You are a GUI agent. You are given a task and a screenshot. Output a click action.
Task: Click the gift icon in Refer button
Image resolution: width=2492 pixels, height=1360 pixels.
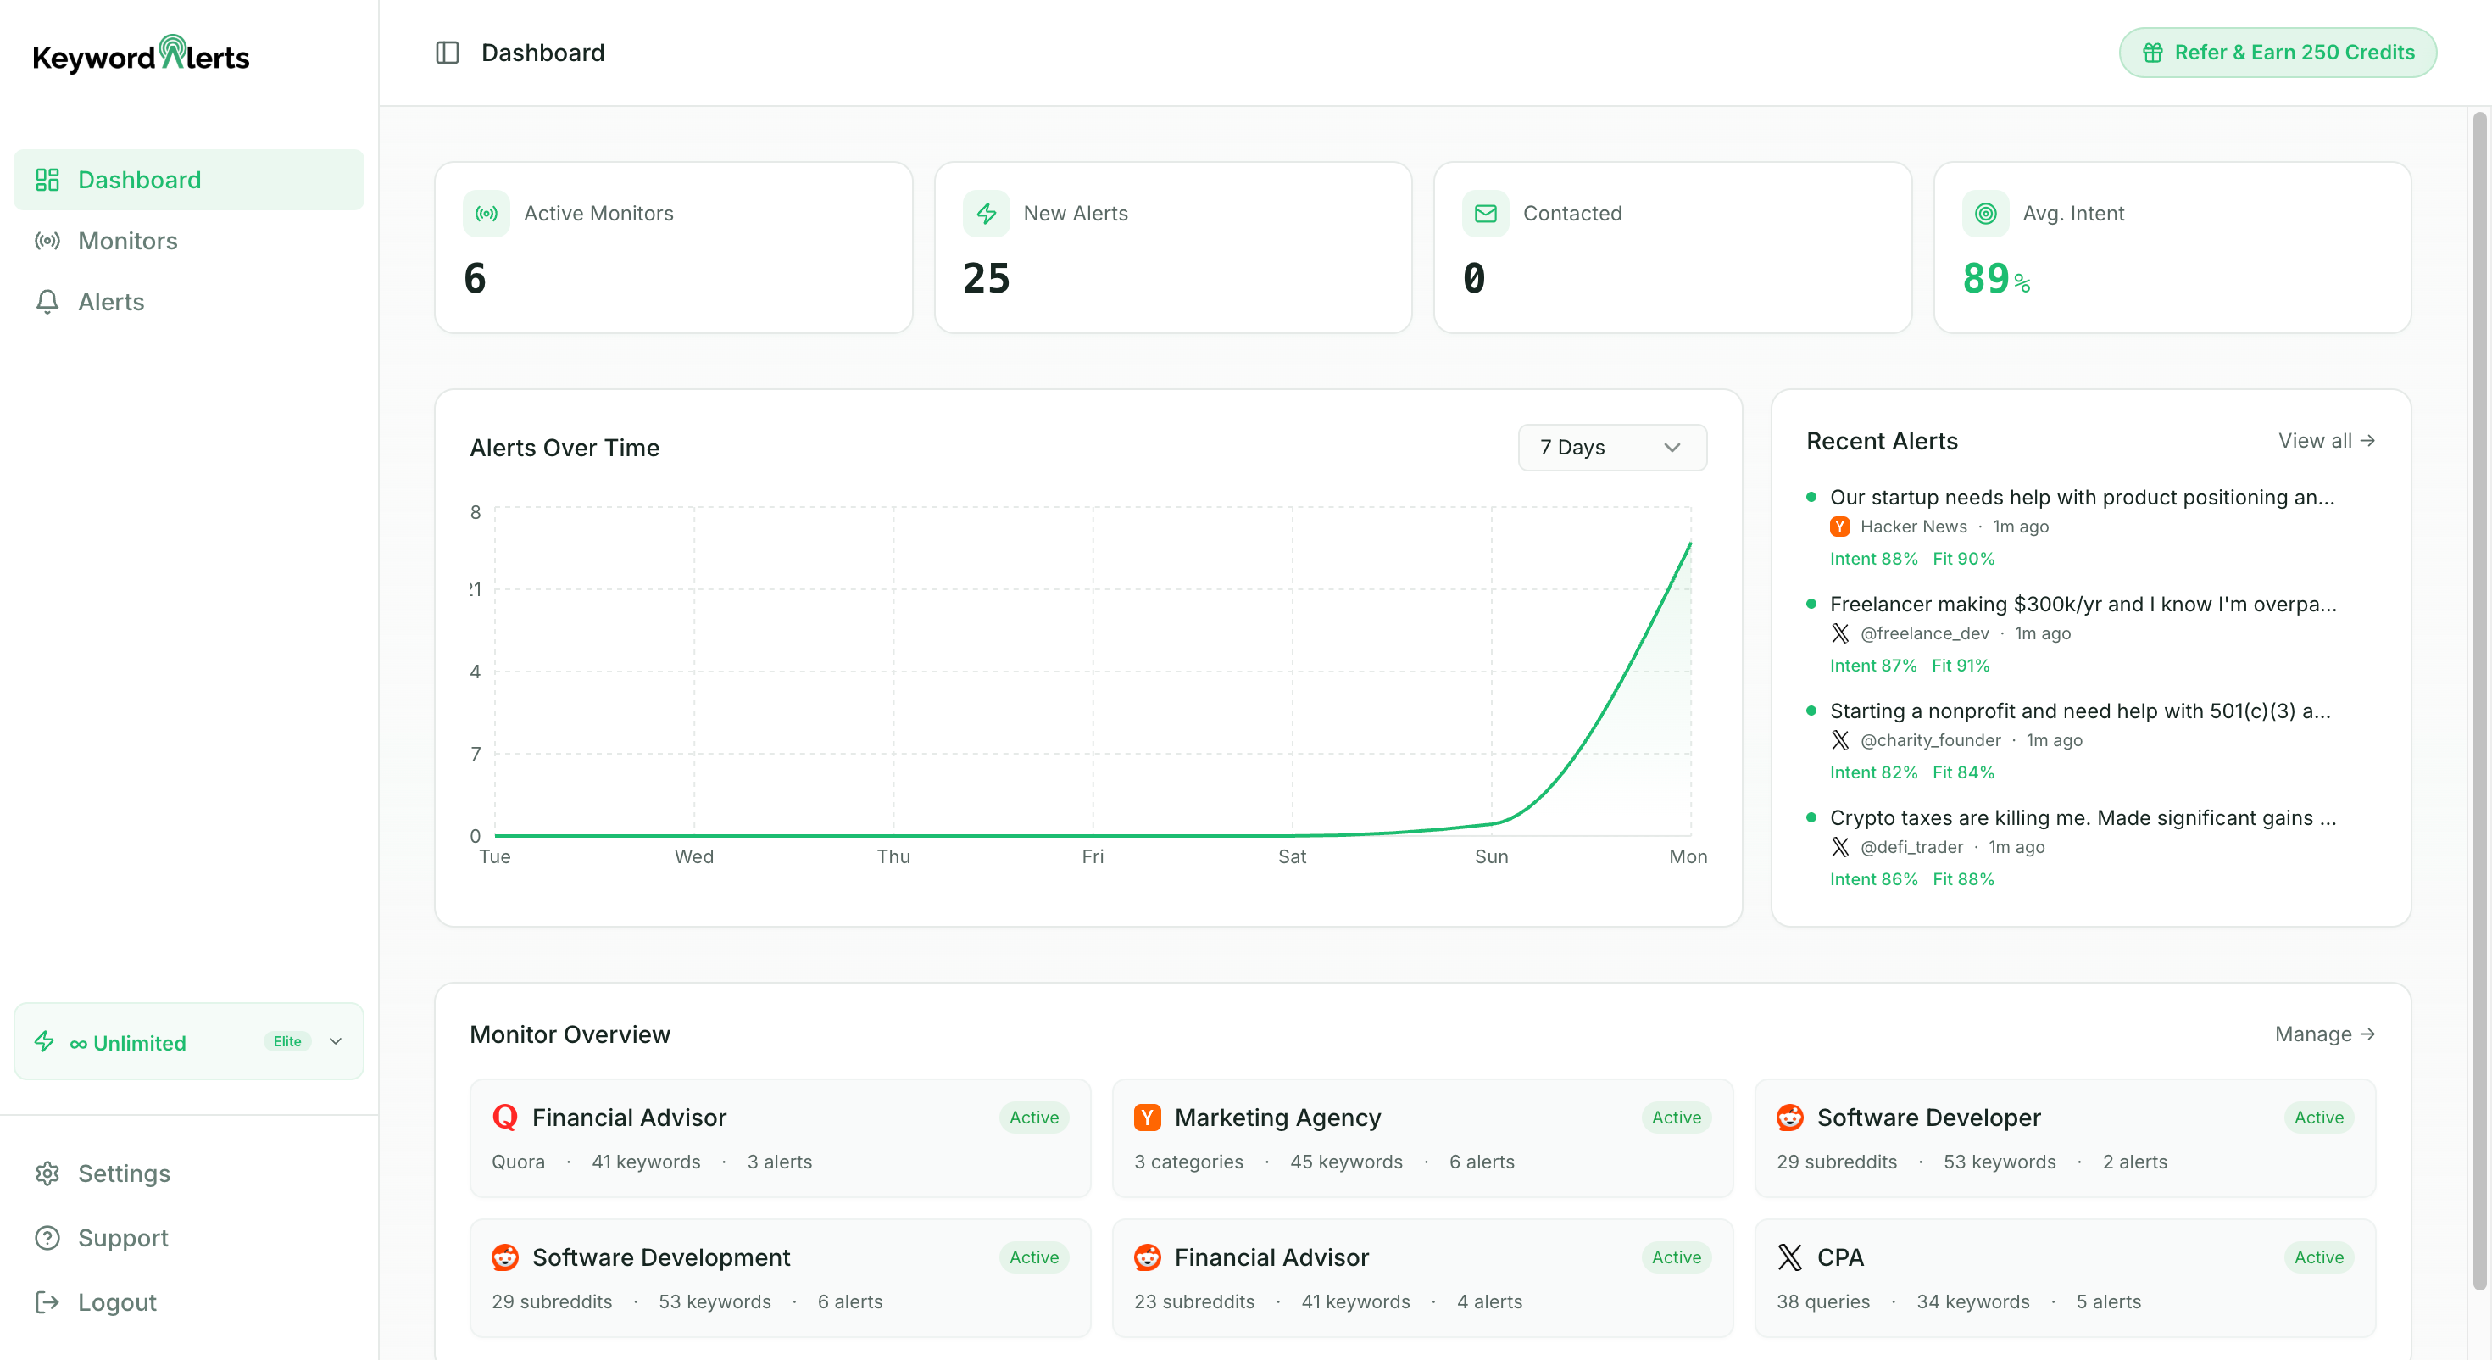pos(2151,53)
